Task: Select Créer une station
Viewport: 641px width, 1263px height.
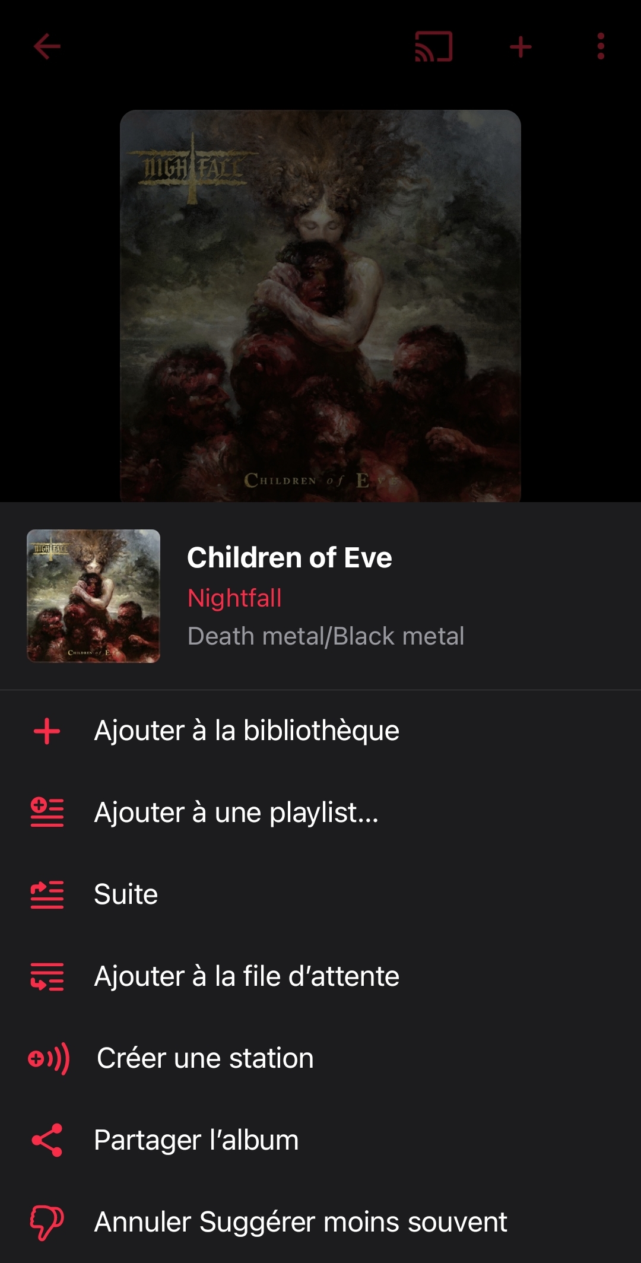Action: (x=205, y=1058)
